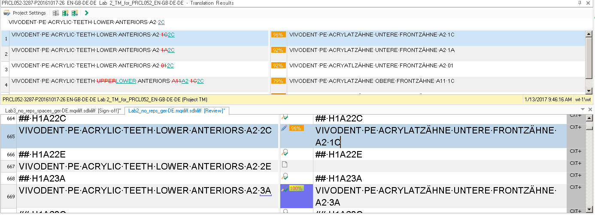This screenshot has height=215, width=595.
Task: Select translation result row number 3
Action: (x=6, y=70)
